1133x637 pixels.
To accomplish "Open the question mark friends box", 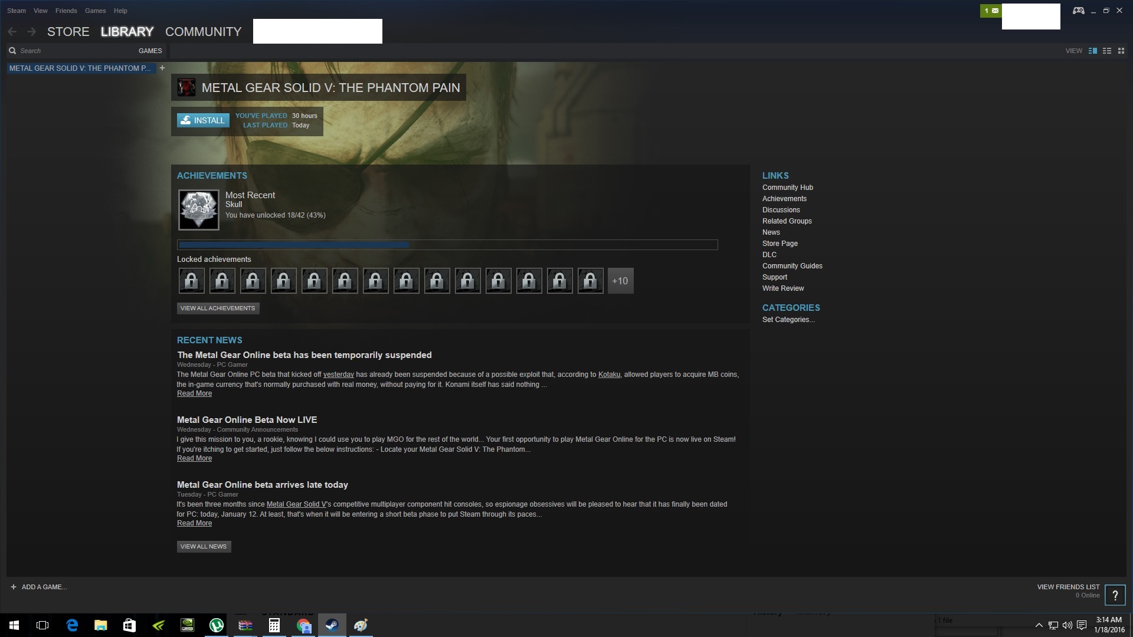I will (1115, 596).
